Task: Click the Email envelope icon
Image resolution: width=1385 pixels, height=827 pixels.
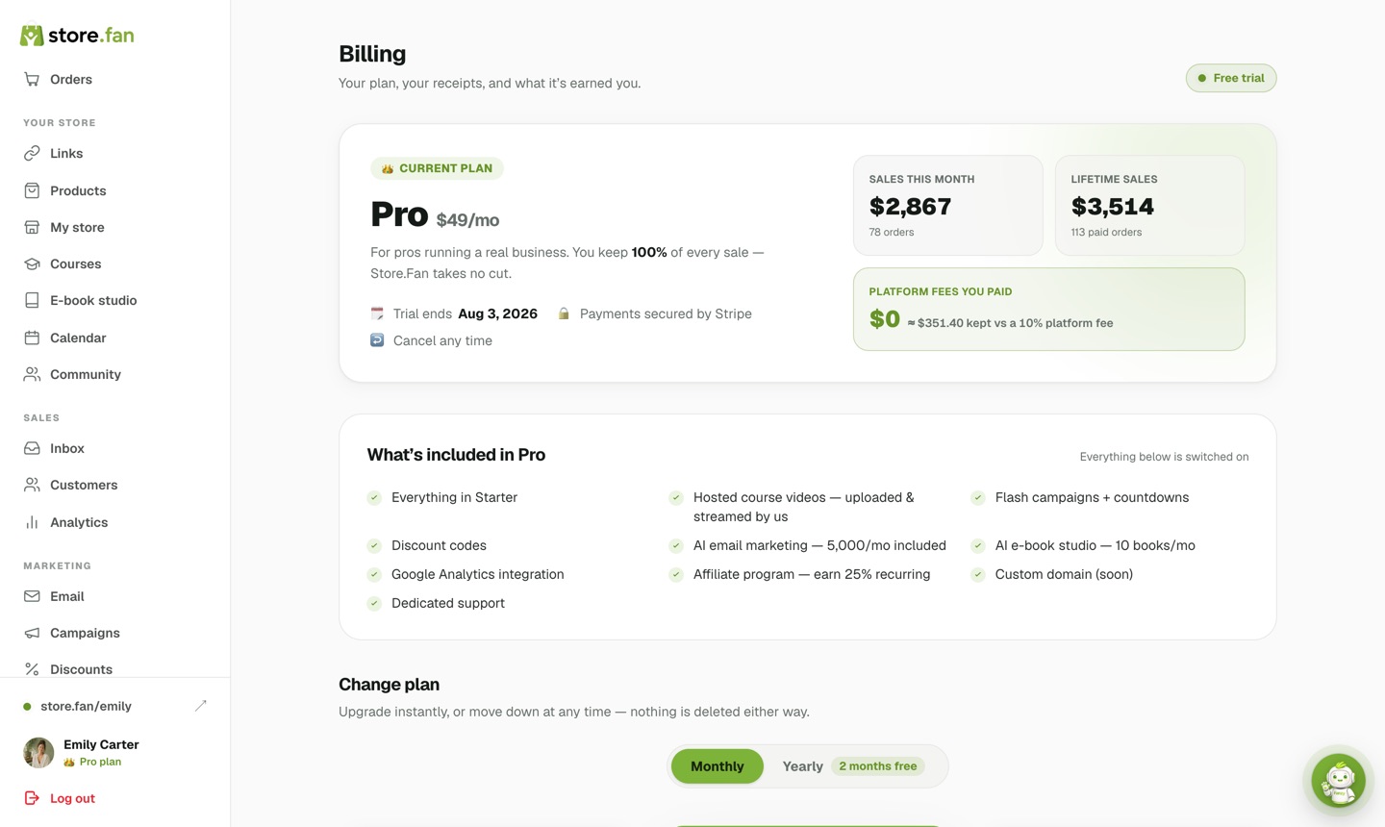Action: pos(32,597)
